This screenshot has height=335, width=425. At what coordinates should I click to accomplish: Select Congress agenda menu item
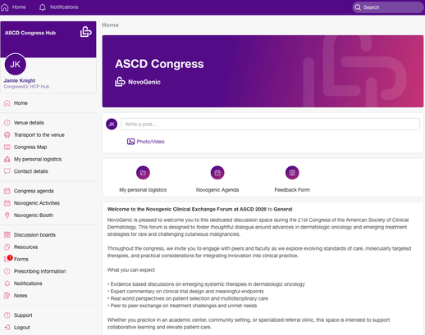(34, 191)
